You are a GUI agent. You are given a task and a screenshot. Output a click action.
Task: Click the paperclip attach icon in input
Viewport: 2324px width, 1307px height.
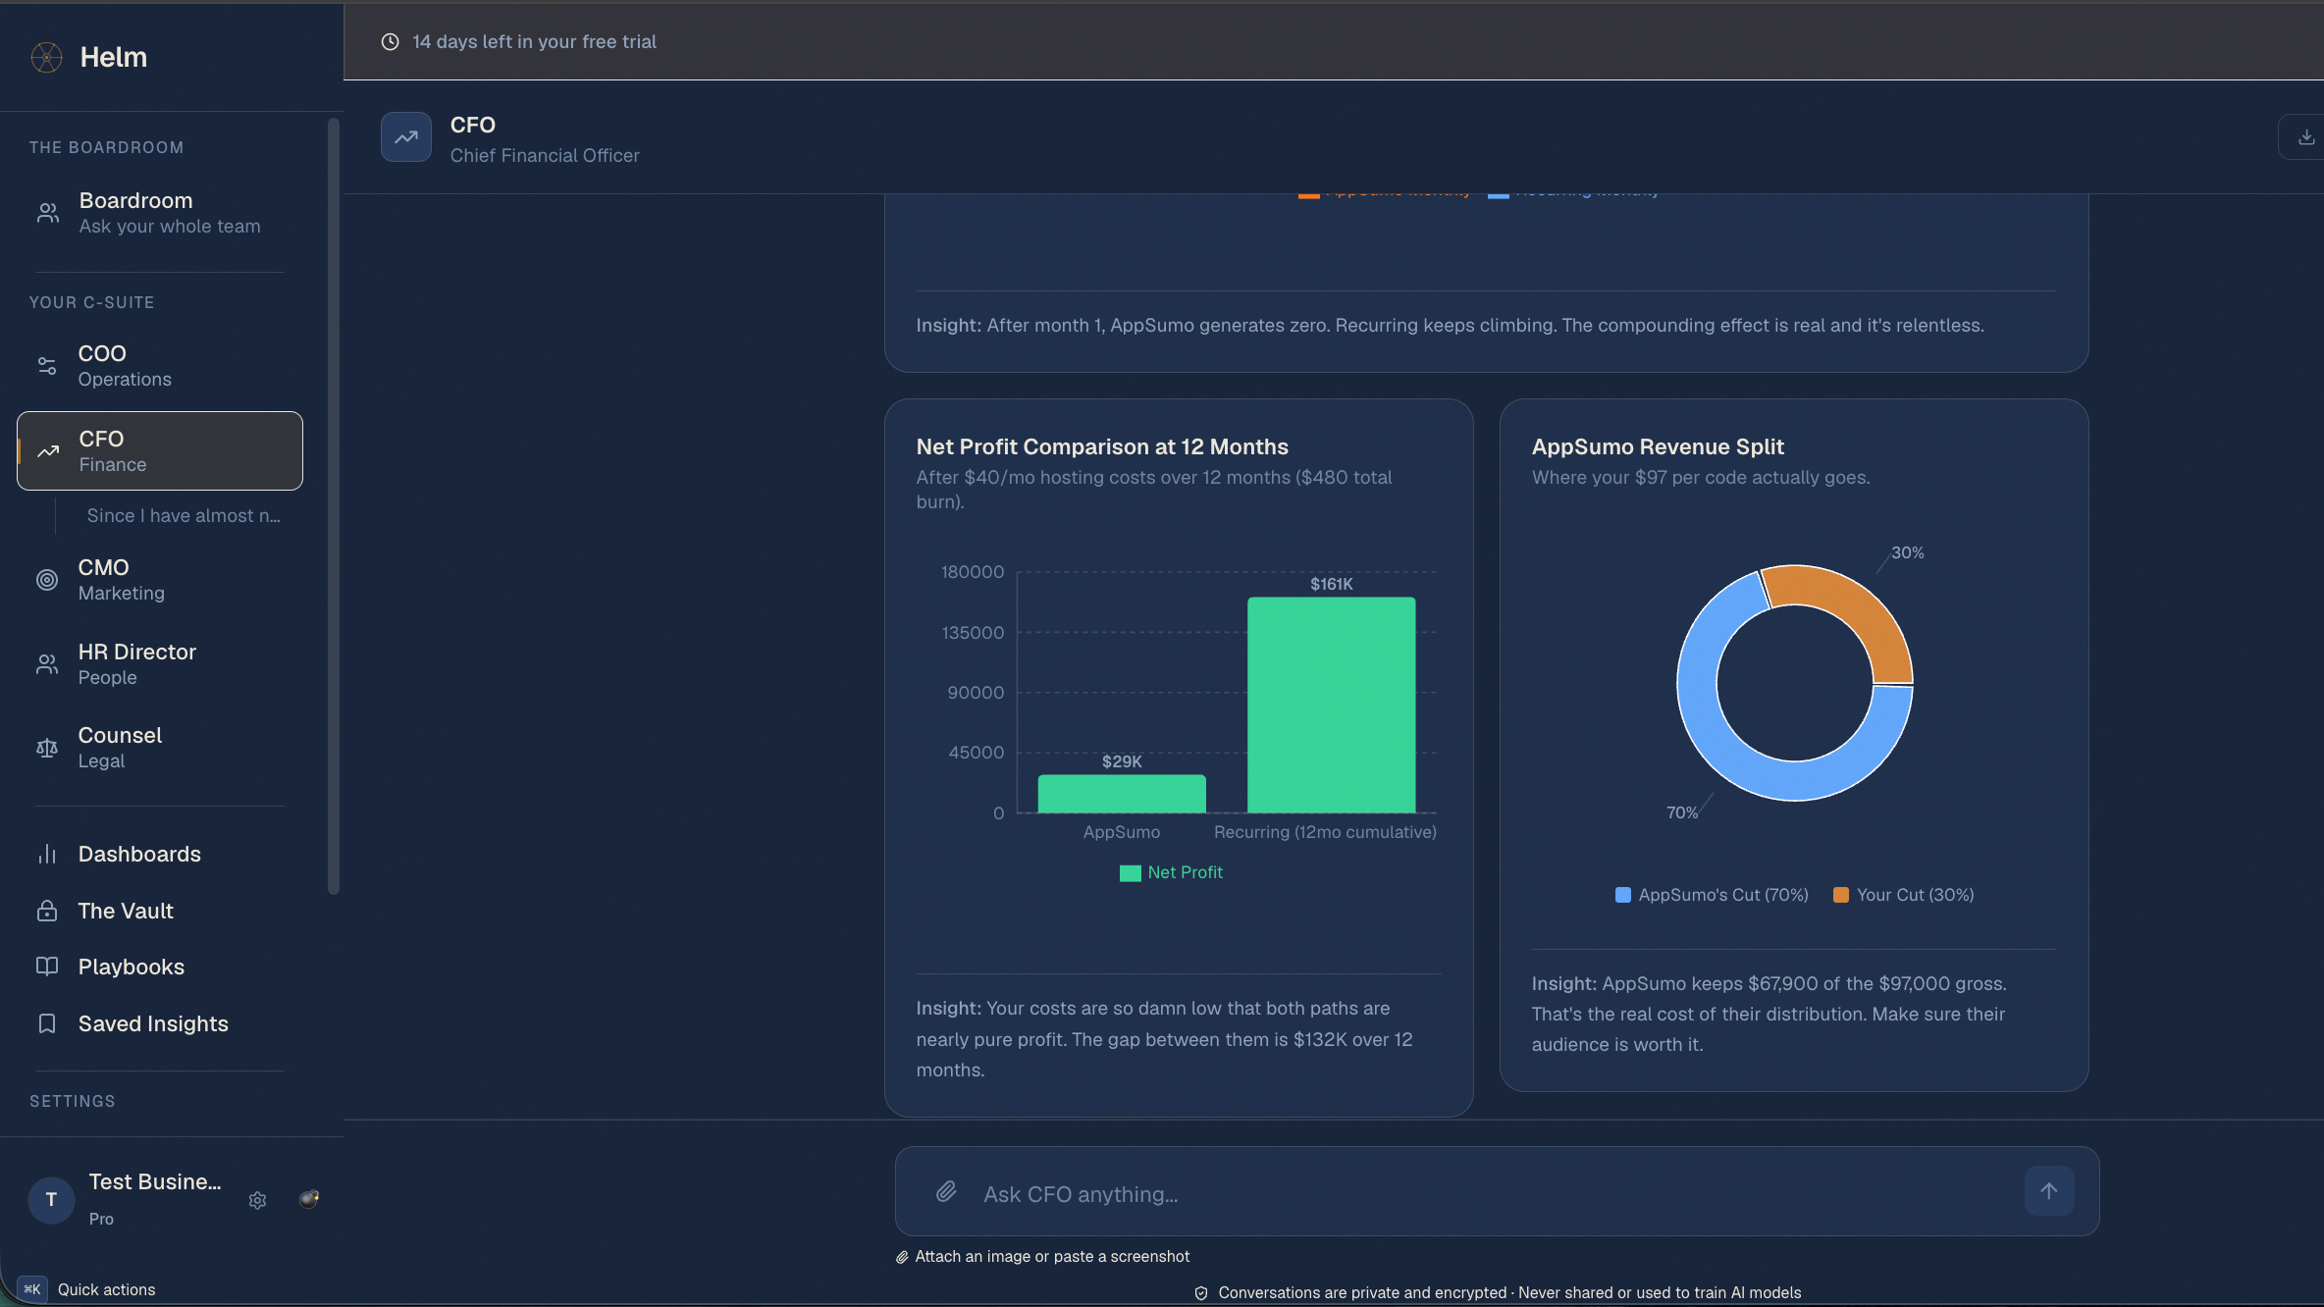tap(946, 1191)
